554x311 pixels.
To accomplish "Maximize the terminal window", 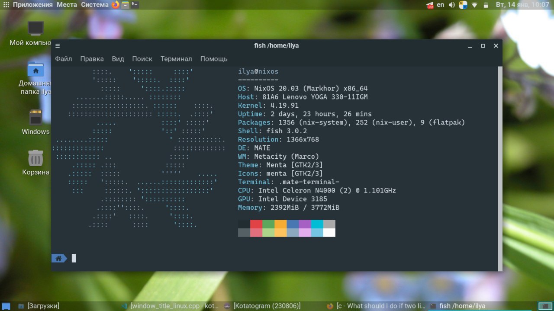I will tap(483, 46).
